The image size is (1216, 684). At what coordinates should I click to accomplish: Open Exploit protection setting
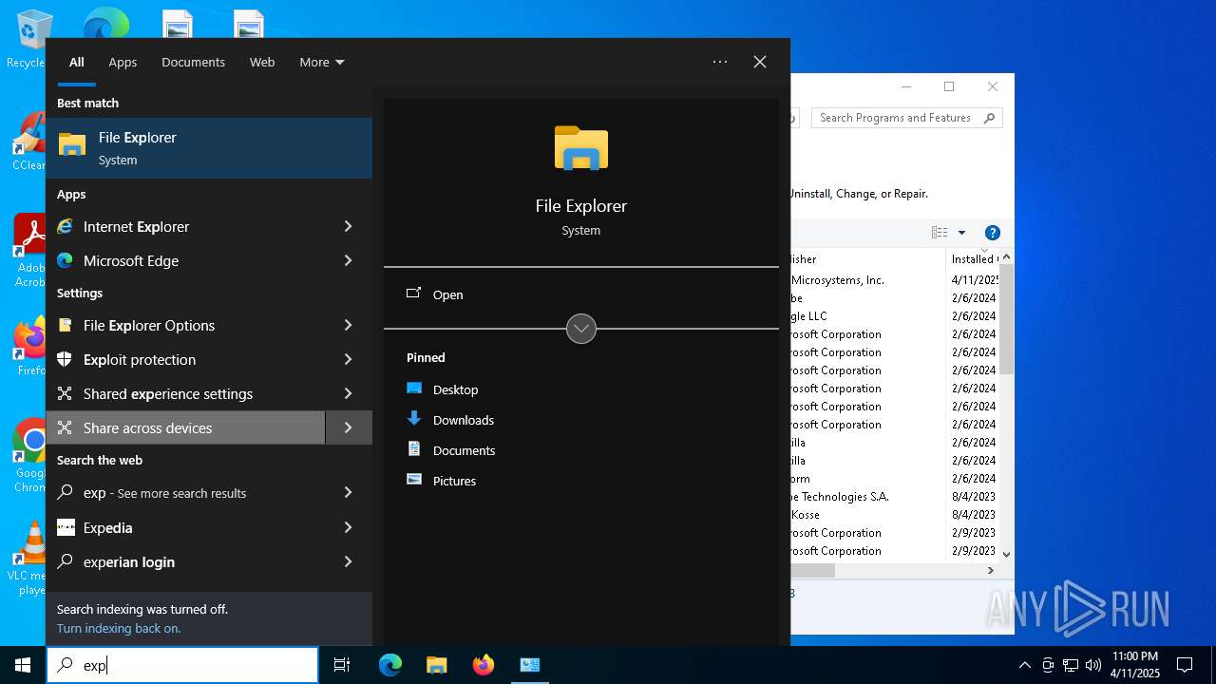click(x=186, y=359)
